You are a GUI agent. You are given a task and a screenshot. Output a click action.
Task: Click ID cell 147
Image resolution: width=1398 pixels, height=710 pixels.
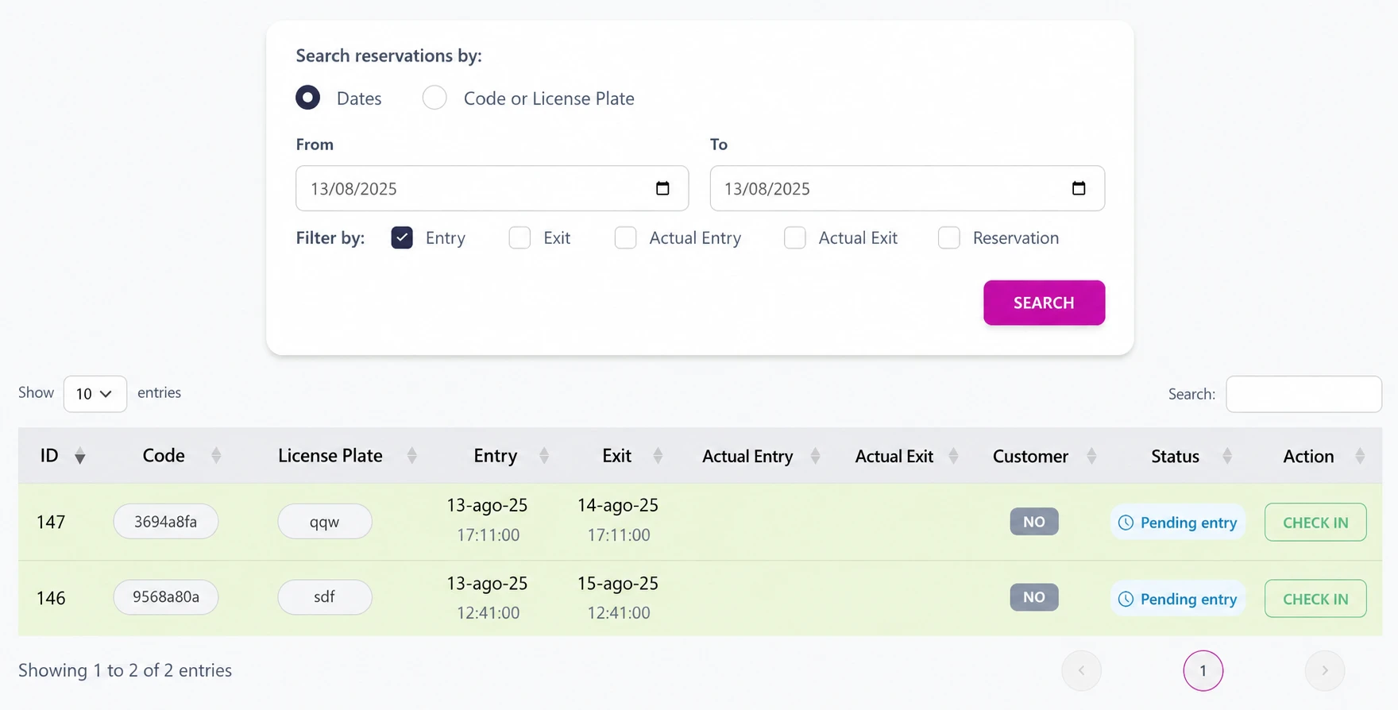pyautogui.click(x=51, y=522)
